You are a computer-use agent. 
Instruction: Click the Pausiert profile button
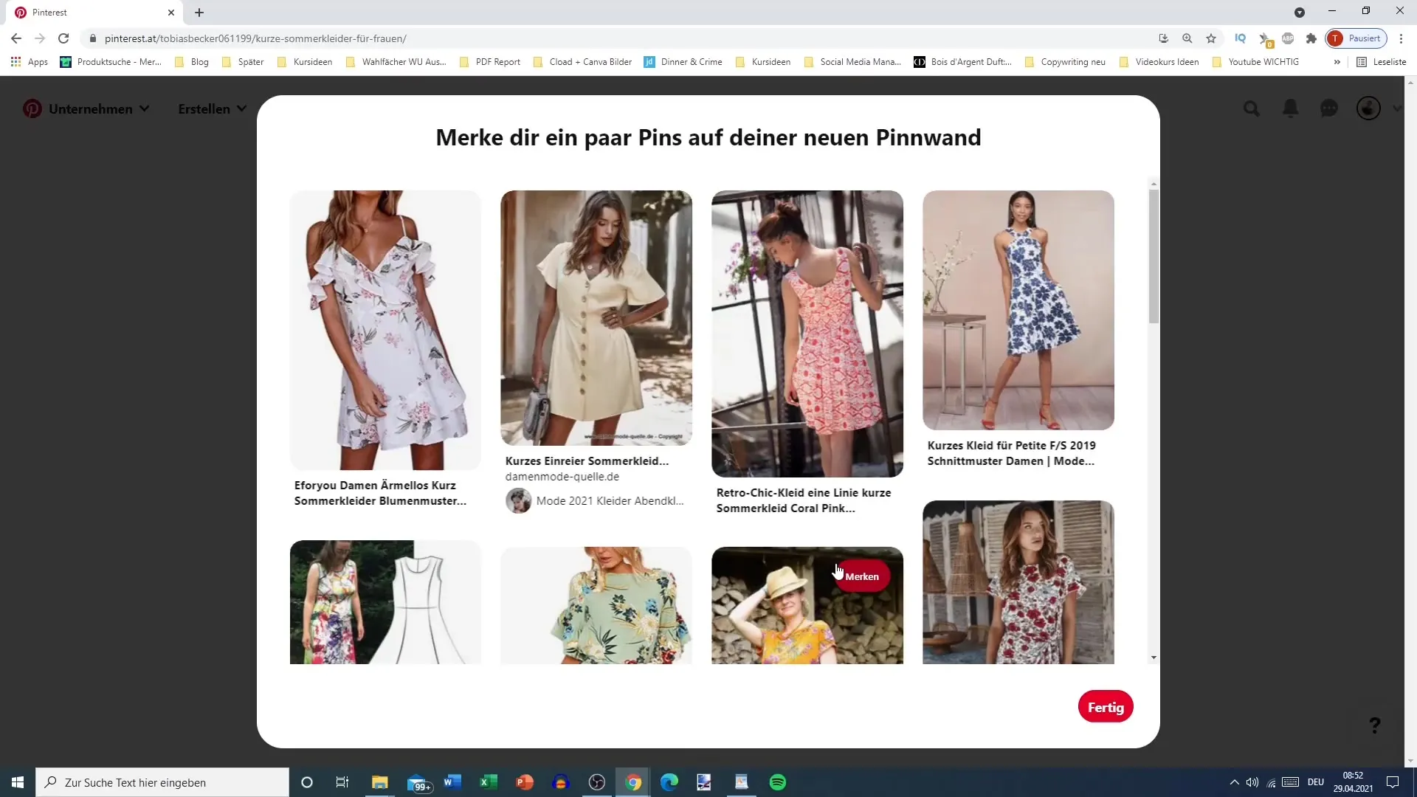click(1356, 38)
